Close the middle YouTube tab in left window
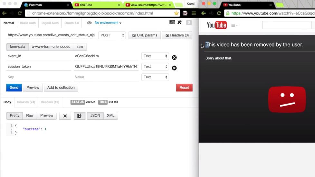This screenshot has height=177, width=315. [x=119, y=5]
